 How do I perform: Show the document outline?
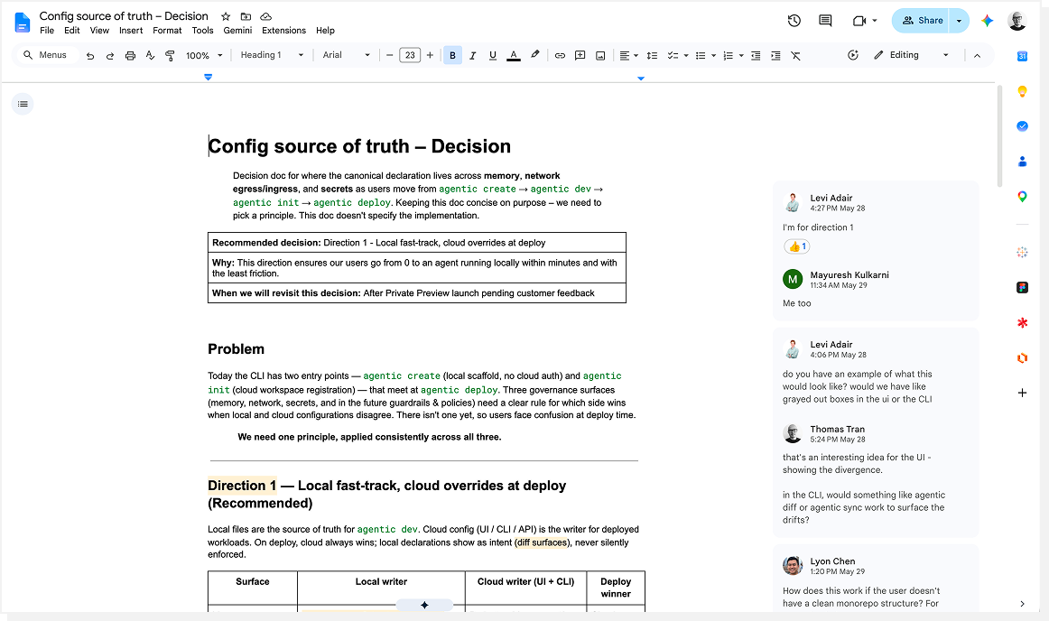click(23, 104)
